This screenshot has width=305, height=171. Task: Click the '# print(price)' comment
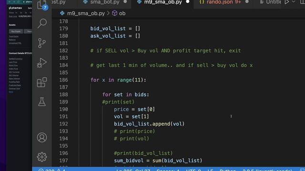134,131
